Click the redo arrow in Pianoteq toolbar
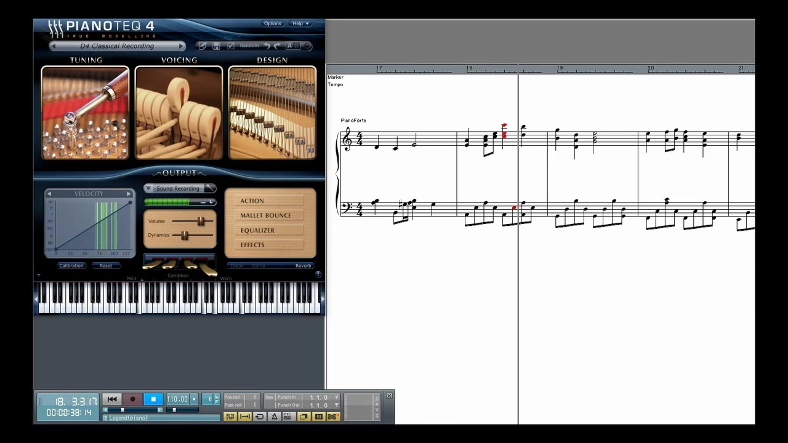Image resolution: width=788 pixels, height=443 pixels. click(277, 46)
